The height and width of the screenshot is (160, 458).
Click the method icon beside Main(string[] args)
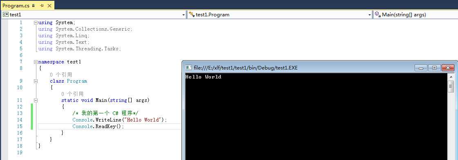tap(378, 14)
